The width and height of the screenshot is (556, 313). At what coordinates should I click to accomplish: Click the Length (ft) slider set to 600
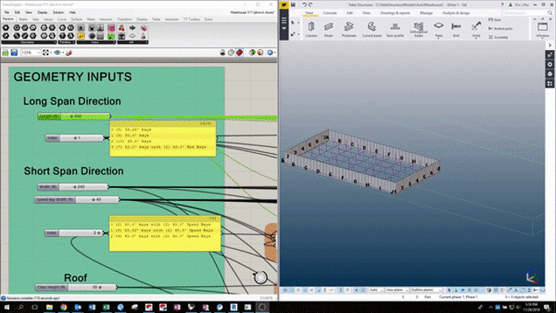point(74,116)
